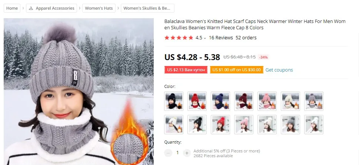Screen dimensions: 359x165
Task: Click the hanger icon in Apparel Accessories breadcrumb
Action: click(31, 8)
